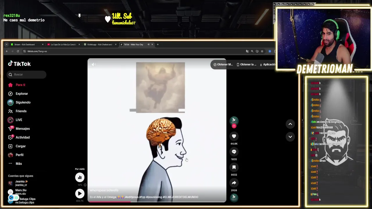Open Siguiendo in the sidebar
This screenshot has height=209, width=372.
click(19, 102)
